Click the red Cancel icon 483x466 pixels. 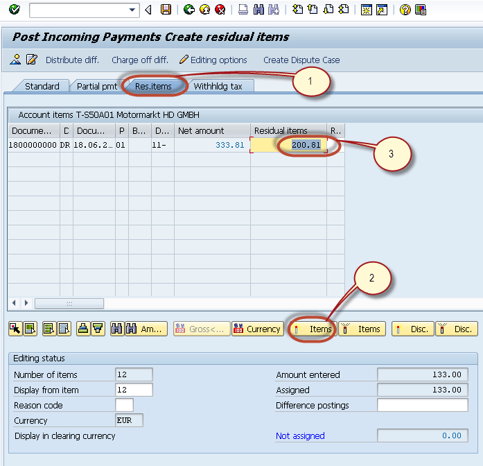coord(220,10)
